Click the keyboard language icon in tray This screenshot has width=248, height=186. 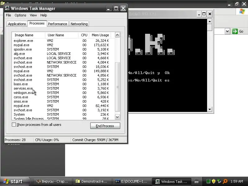(197, 182)
